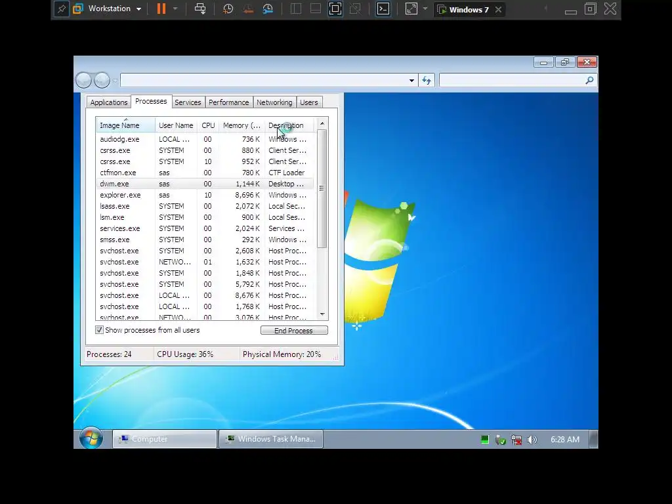Click the process list scroll up arrow
The height and width of the screenshot is (504, 672).
tap(322, 123)
